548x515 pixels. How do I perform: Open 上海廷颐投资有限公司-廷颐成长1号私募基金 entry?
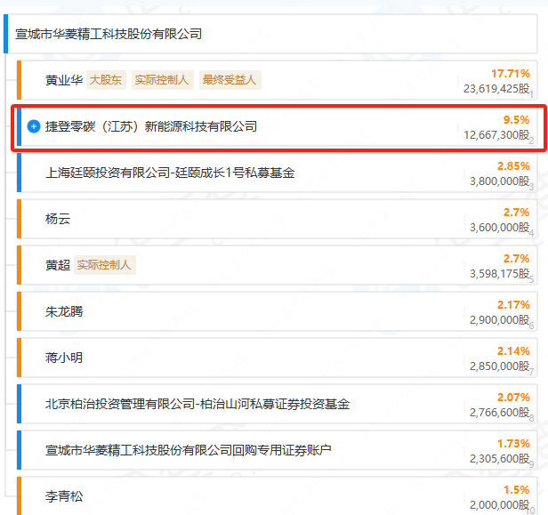coord(170,173)
